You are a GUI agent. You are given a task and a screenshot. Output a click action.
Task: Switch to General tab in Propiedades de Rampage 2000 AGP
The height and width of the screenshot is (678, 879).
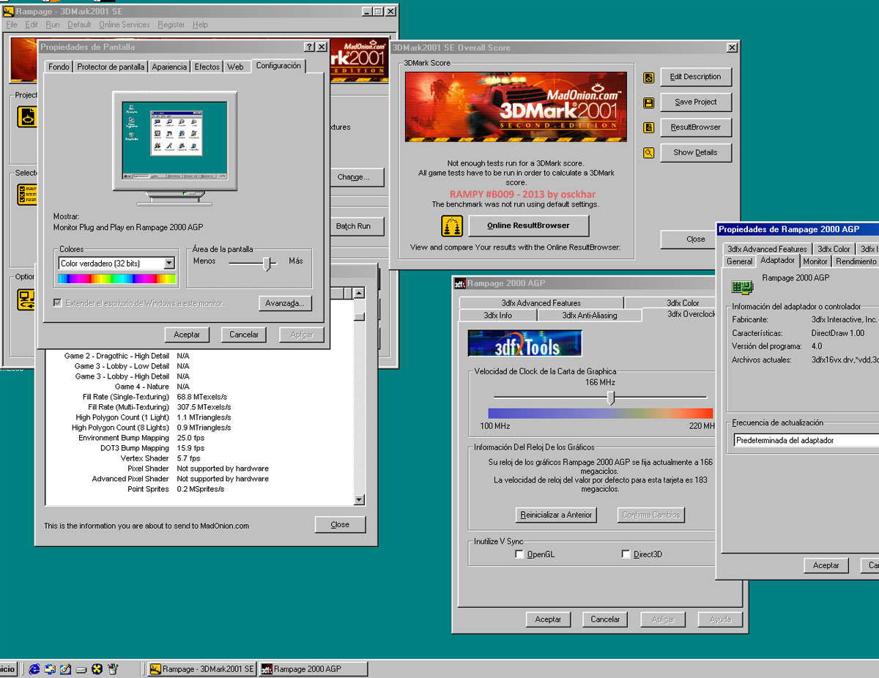click(739, 261)
